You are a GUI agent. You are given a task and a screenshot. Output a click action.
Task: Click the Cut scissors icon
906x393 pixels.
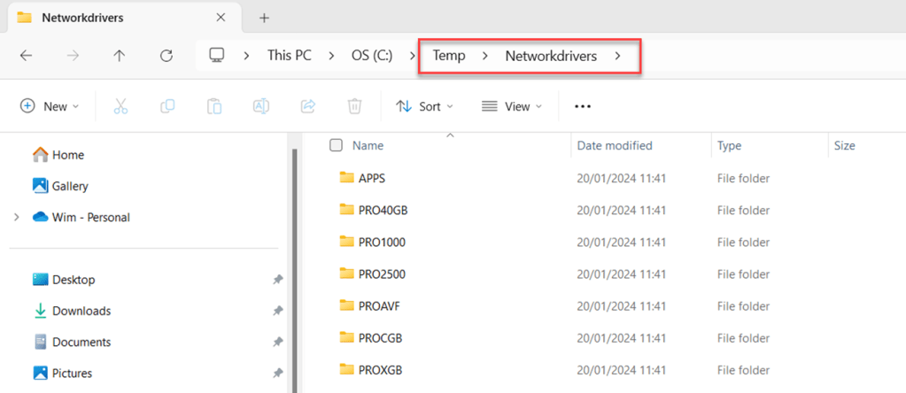(x=121, y=106)
